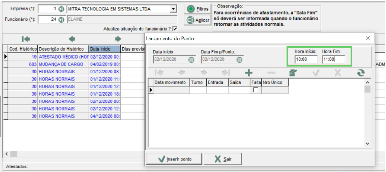Add new ponto record with plus icon
The height and width of the screenshot is (172, 386).
click(249, 73)
